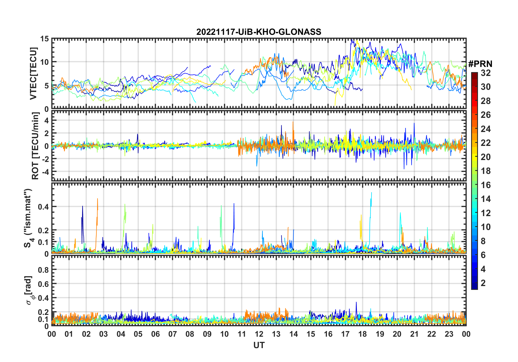
Task: Click colorbar tick label 30
Action: pos(486,87)
